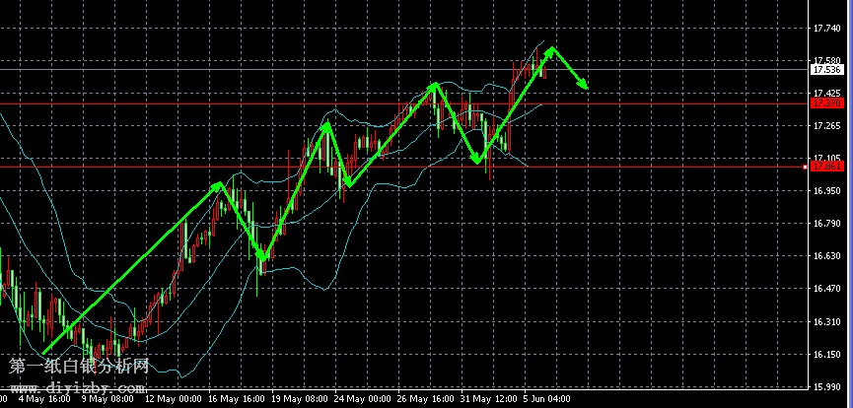Click the 17.740 price axis label
This screenshot has width=853, height=408.
click(x=826, y=29)
